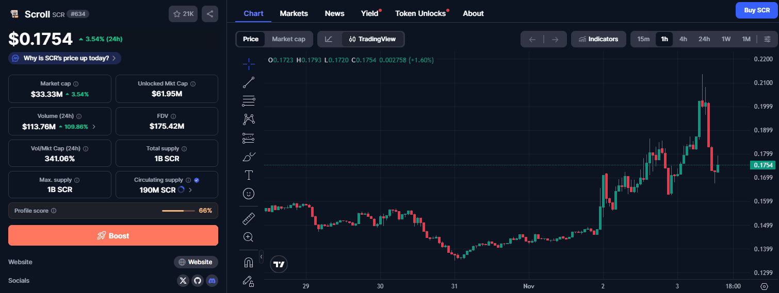Click the Buy SCR button
The height and width of the screenshot is (293, 779).
point(756,10)
